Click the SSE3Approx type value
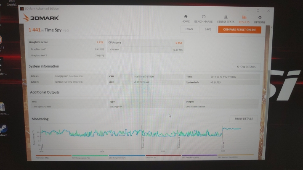 point(116,107)
